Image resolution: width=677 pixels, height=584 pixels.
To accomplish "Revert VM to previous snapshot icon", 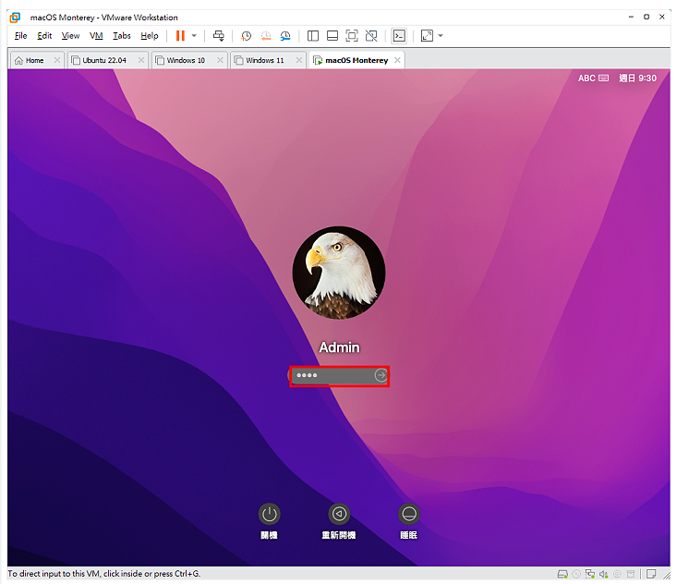I will [266, 36].
